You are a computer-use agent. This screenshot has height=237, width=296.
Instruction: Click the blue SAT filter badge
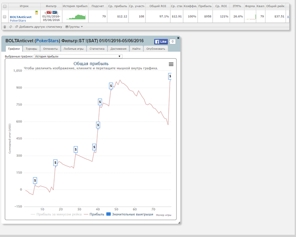55,12
